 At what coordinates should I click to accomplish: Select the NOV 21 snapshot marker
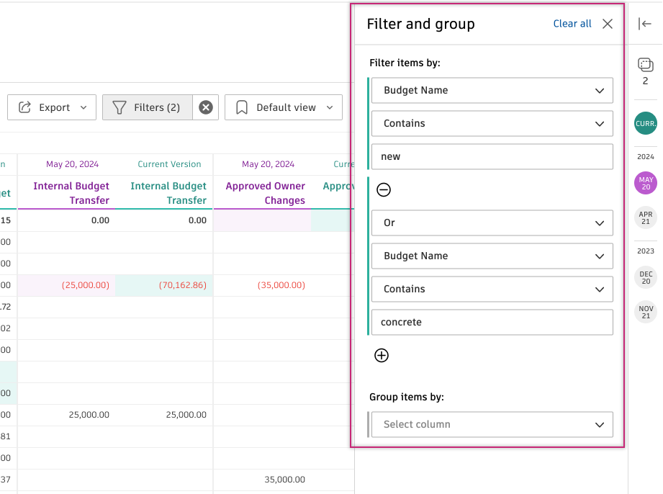[645, 312]
